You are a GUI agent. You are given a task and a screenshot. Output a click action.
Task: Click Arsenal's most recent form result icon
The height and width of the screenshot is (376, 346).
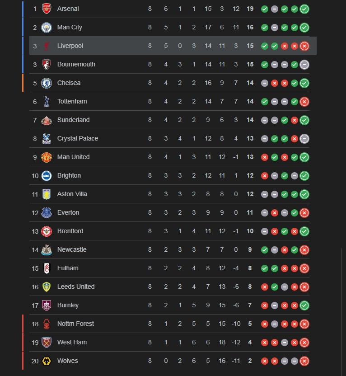pyautogui.click(x=304, y=9)
